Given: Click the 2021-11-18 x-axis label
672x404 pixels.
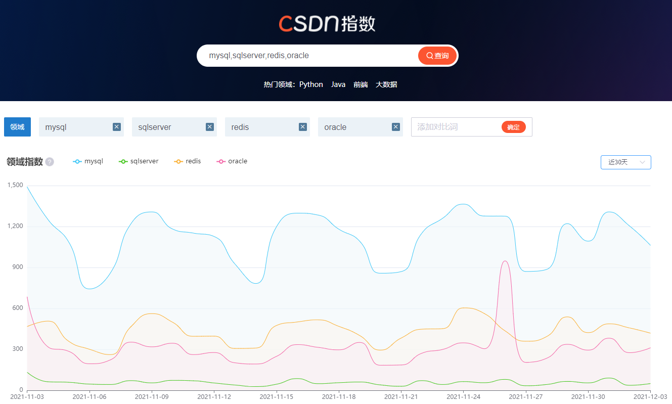Looking at the screenshot, I should point(338,397).
